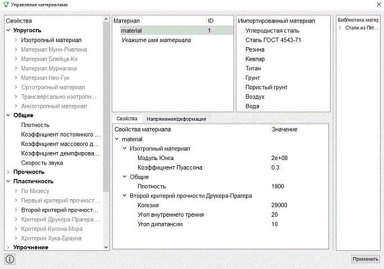Expand the Упрочнение section

coord(8,248)
